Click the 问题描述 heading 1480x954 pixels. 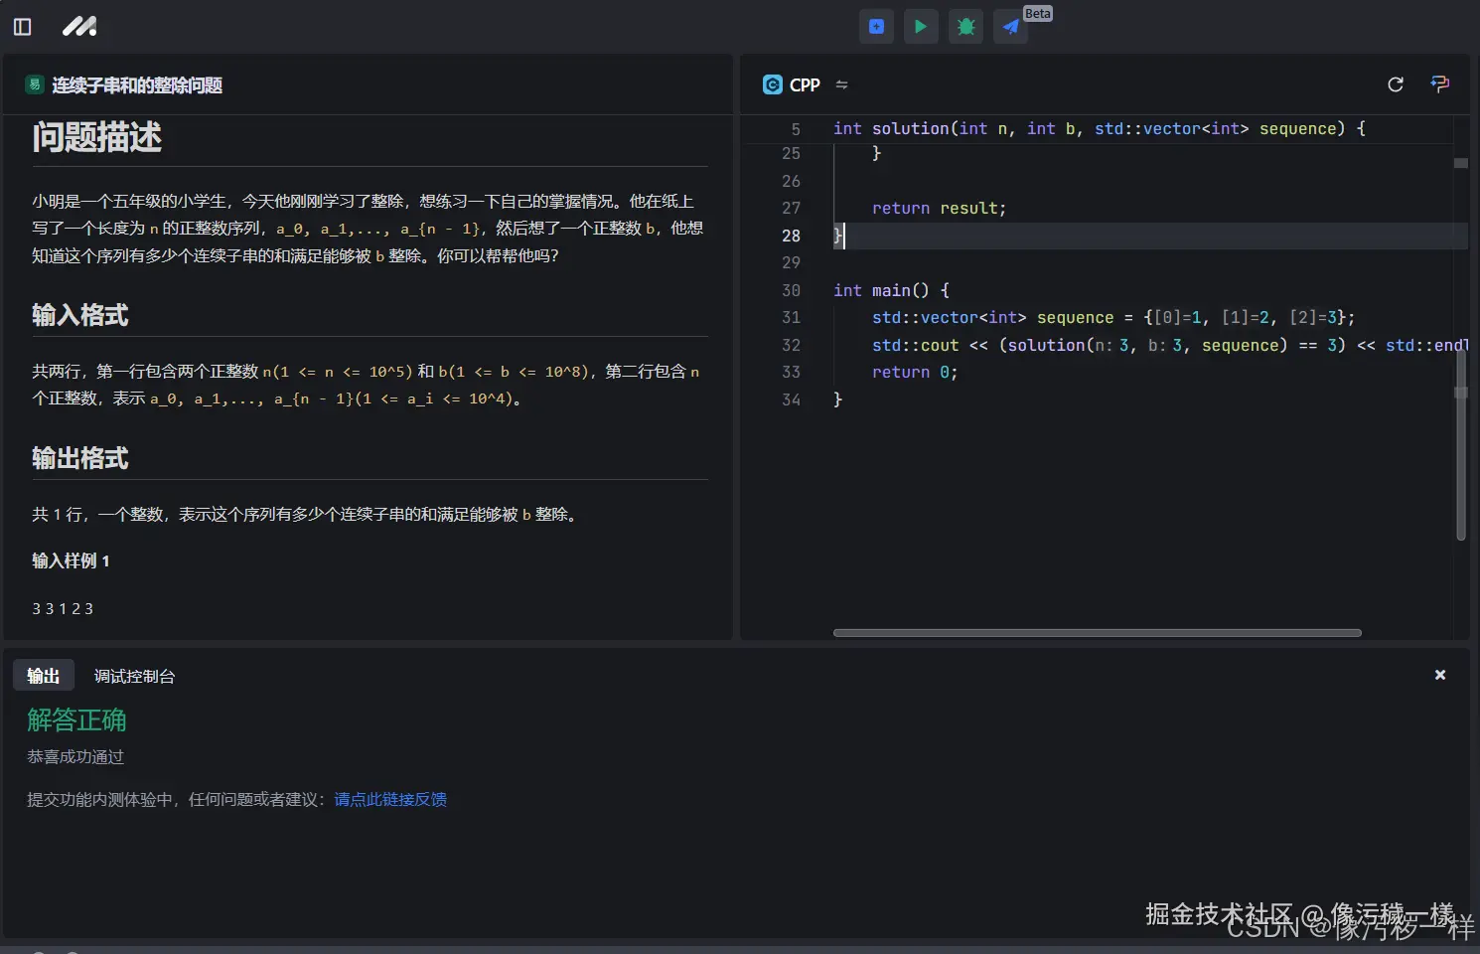pyautogui.click(x=96, y=137)
